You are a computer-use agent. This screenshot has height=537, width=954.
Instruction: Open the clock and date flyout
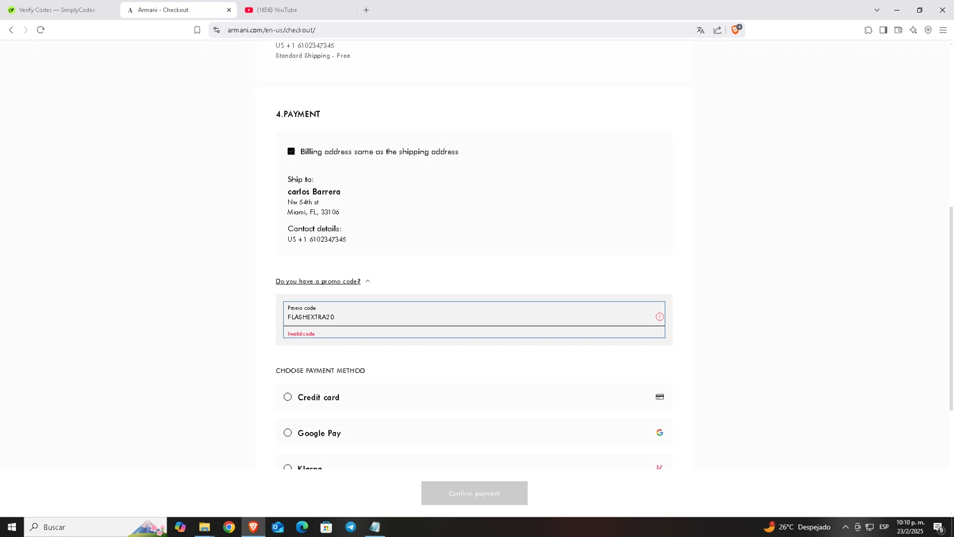910,527
